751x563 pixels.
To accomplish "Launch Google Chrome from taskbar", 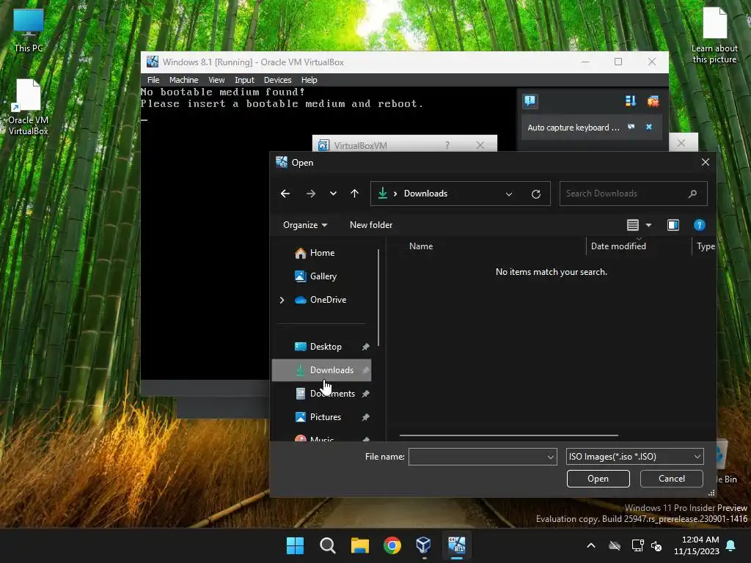I will pyautogui.click(x=392, y=545).
